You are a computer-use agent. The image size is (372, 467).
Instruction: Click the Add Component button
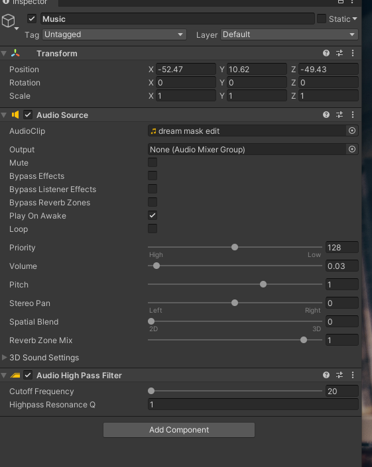point(179,430)
